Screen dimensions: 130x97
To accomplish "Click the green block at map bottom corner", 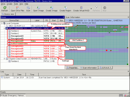I will (x=127, y=64).
